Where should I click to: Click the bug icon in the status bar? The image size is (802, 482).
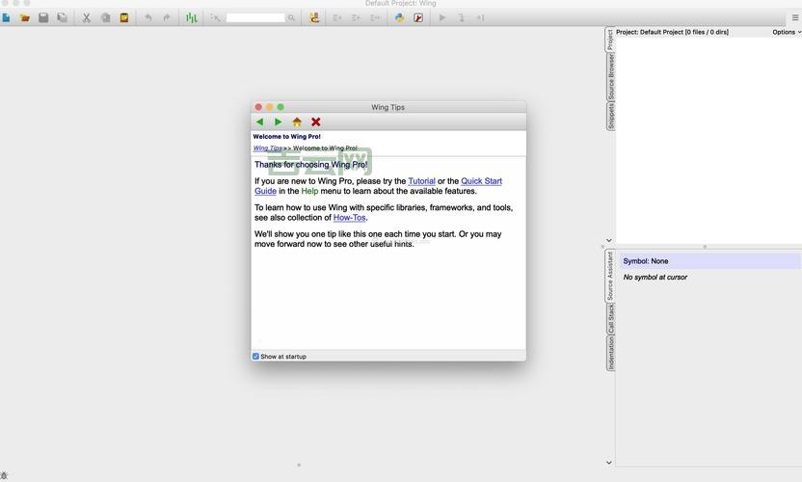click(5, 476)
